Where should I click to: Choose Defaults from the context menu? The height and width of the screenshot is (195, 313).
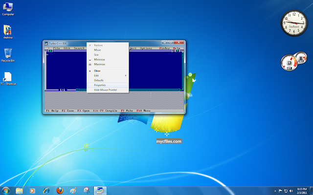[108, 80]
